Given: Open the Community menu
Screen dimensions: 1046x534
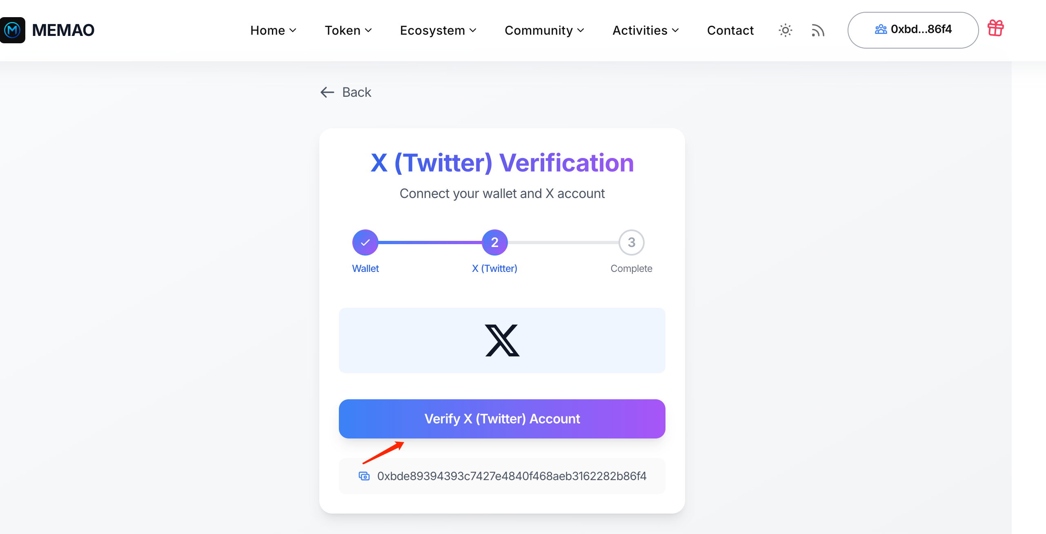Looking at the screenshot, I should pyautogui.click(x=544, y=30).
